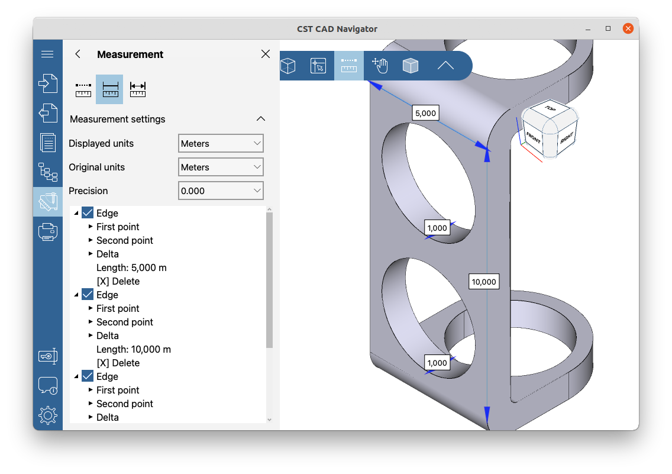This screenshot has width=672, height=474.
Task: Select the double-arrow distance measurement mode
Action: click(138, 89)
